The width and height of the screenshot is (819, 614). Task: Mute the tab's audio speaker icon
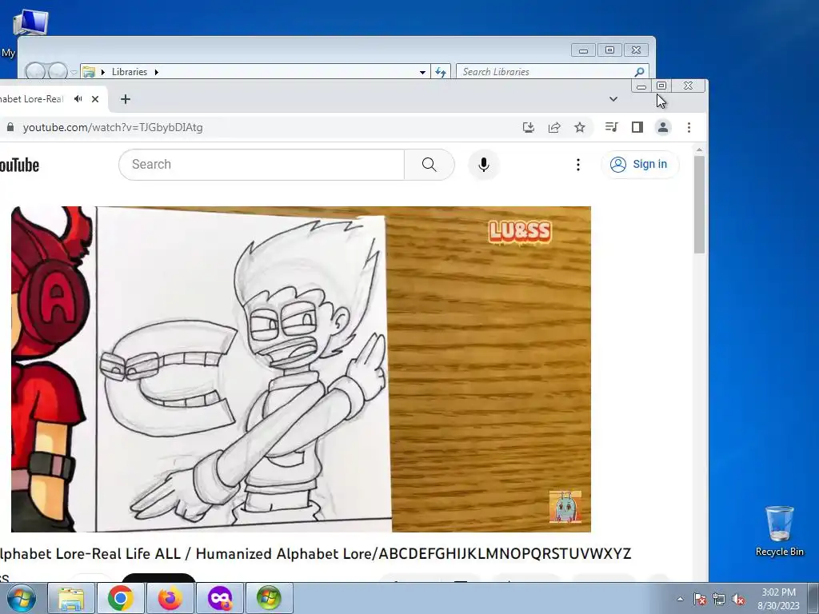78,98
